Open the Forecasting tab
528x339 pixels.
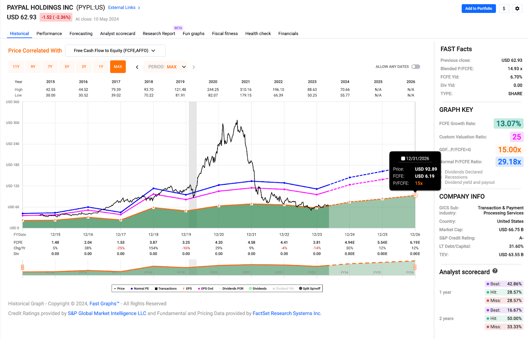pyautogui.click(x=81, y=34)
